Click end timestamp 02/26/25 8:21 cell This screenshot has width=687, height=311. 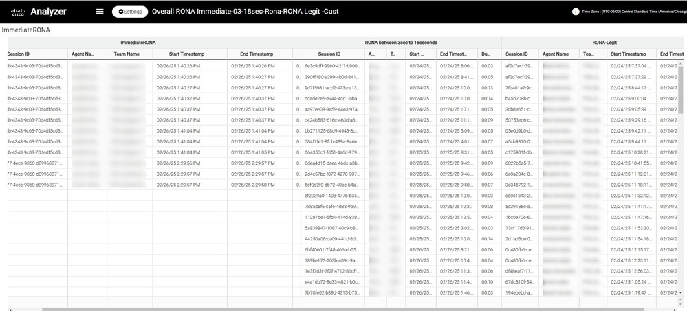[x=457, y=249]
